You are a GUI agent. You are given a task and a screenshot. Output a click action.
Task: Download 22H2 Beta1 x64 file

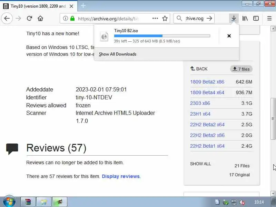(x=207, y=146)
